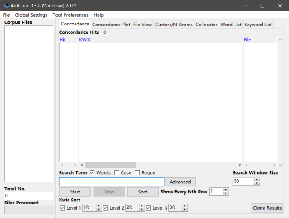Click the Hit column header
The width and height of the screenshot is (289, 218).
(63, 39)
